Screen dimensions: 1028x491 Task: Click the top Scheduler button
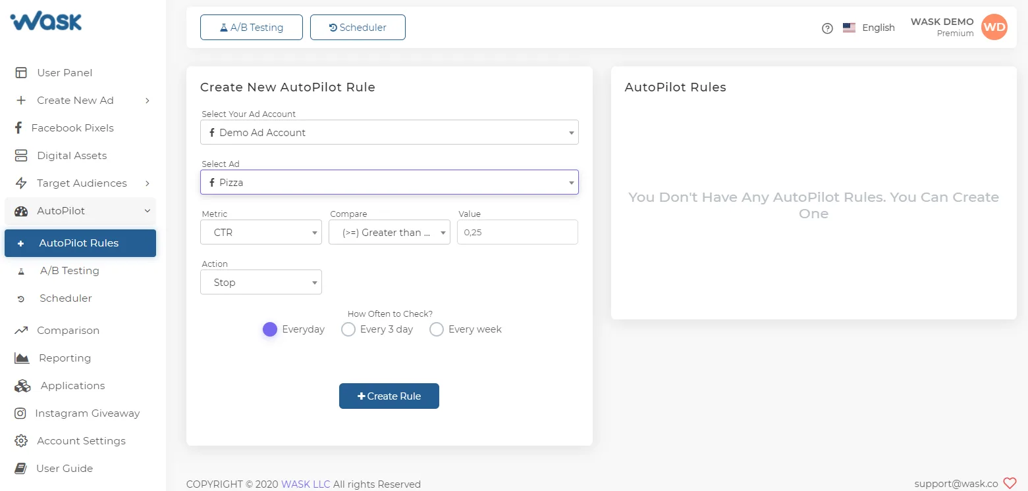coord(358,28)
